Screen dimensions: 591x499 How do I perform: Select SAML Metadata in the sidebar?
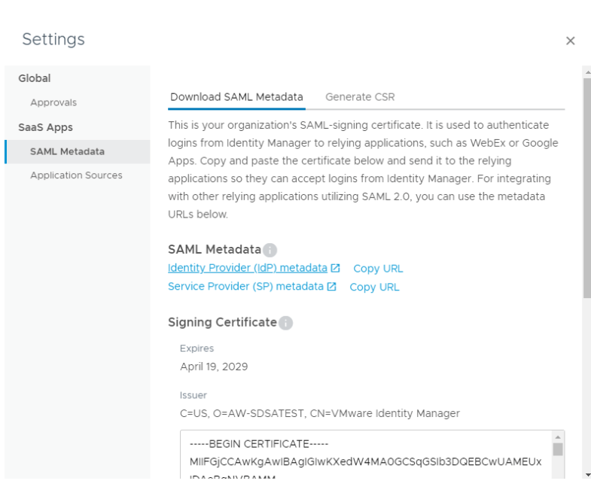[67, 151]
